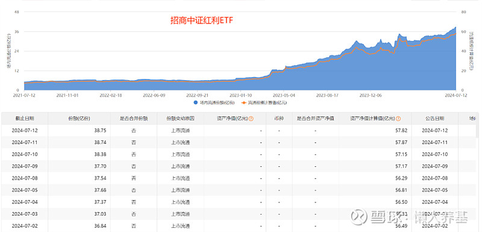This screenshot has width=482, height=232.
Task: Click net asset value 57.17
Action: coord(402,166)
